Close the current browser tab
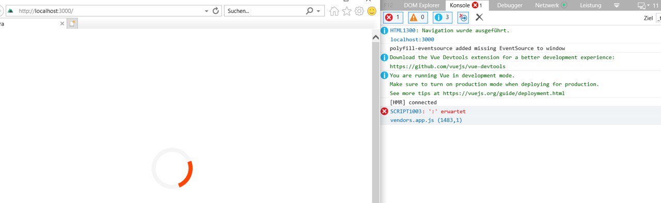 tap(62, 24)
